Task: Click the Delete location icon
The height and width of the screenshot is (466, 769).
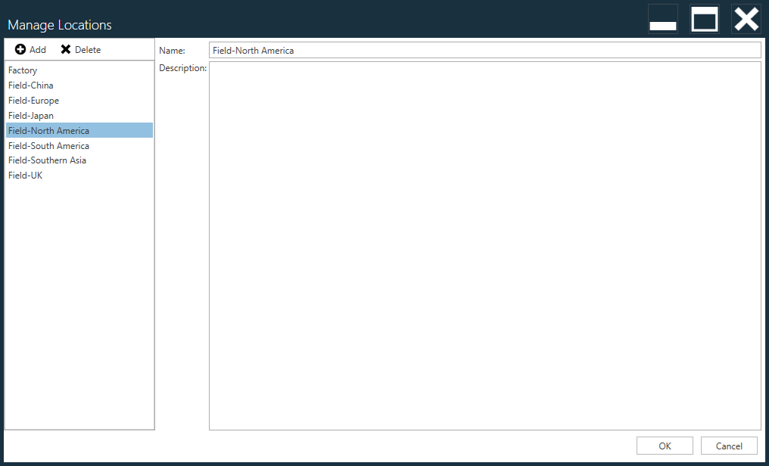Action: click(x=79, y=49)
